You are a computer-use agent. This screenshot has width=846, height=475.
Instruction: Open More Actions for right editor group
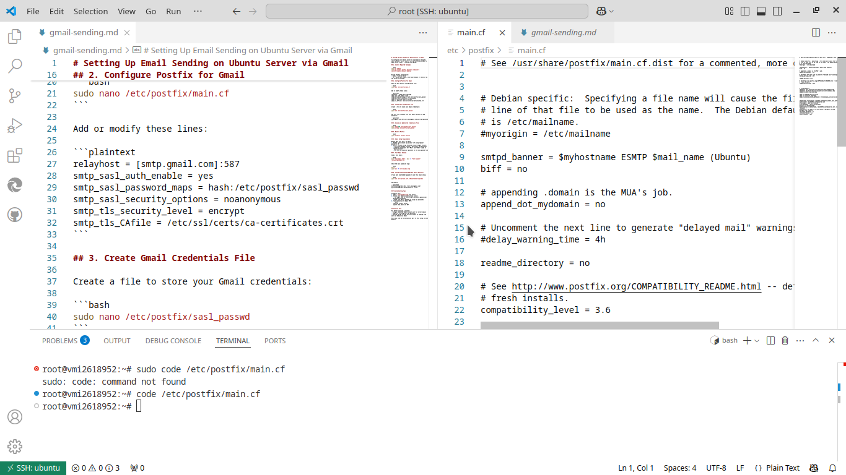pos(832,32)
